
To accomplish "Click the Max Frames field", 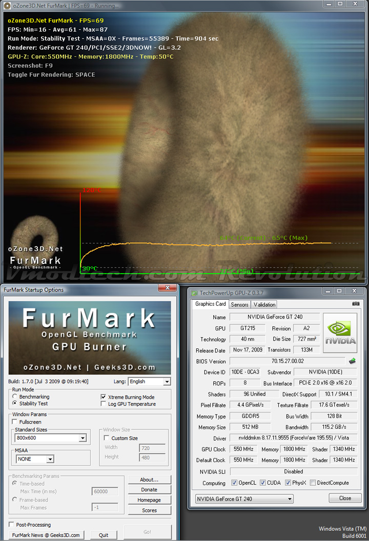I will click(x=105, y=507).
